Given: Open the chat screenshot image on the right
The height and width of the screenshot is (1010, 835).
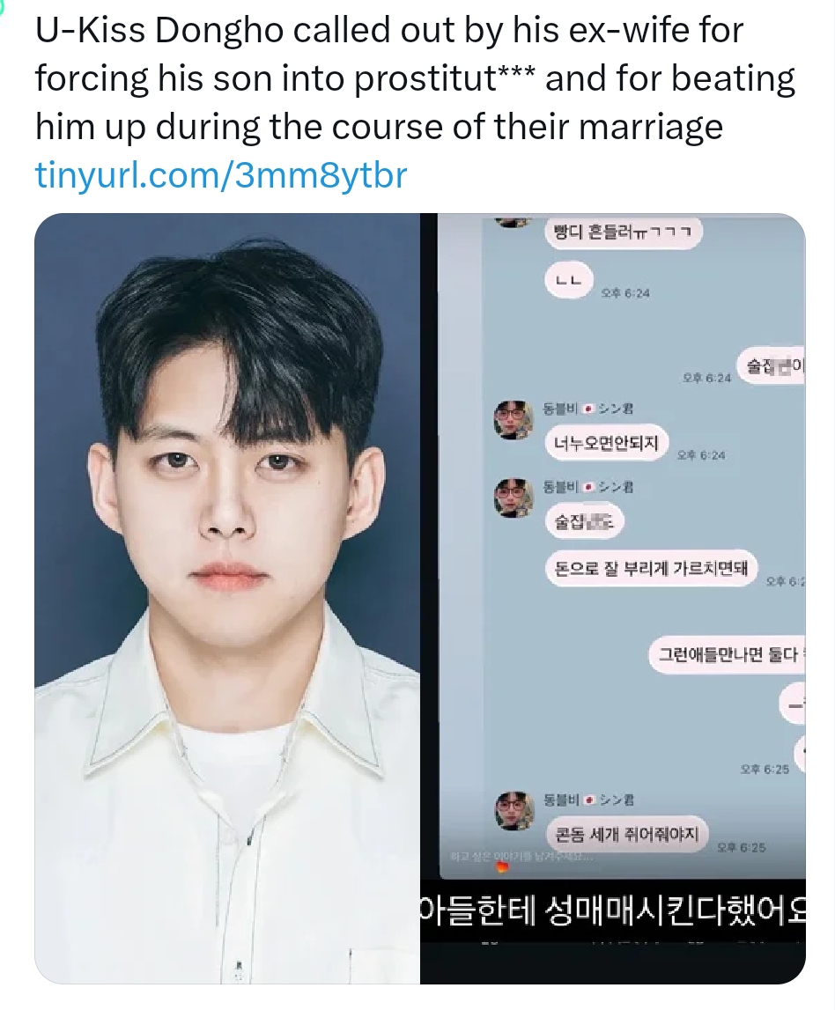Looking at the screenshot, I should 613,599.
